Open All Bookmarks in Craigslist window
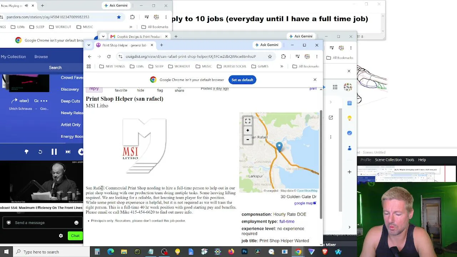Image resolution: width=457 pixels, height=257 pixels. (x=305, y=66)
